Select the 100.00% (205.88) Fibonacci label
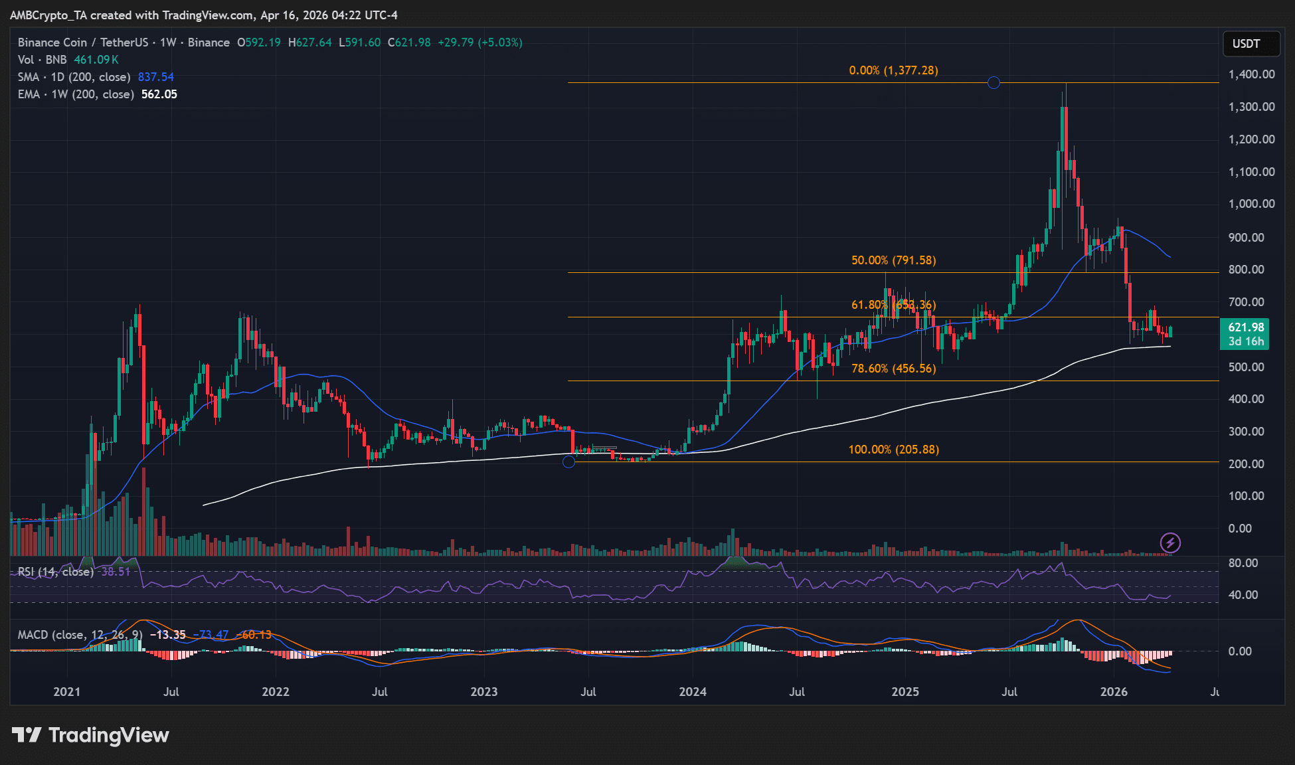Image resolution: width=1295 pixels, height=765 pixels. [x=893, y=449]
